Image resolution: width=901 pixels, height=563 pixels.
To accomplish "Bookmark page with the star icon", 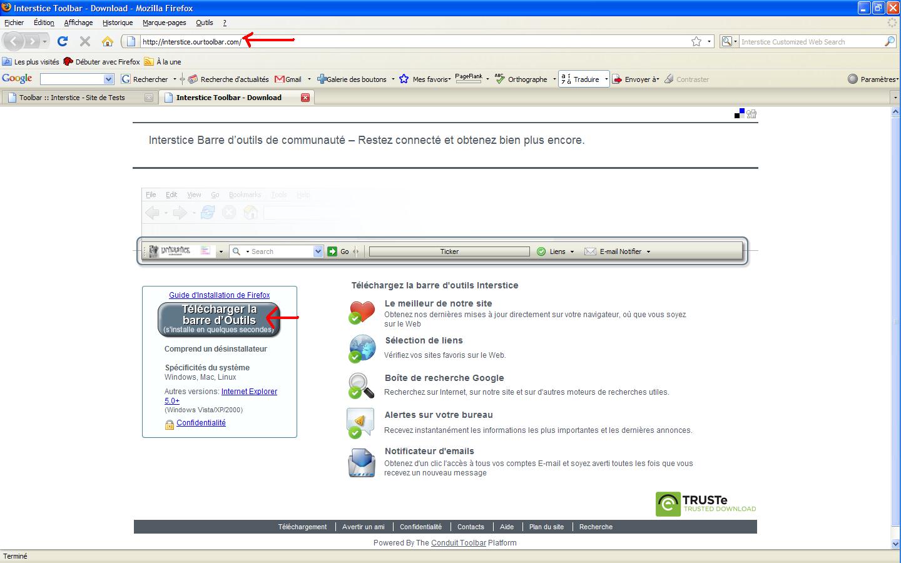I will click(696, 41).
